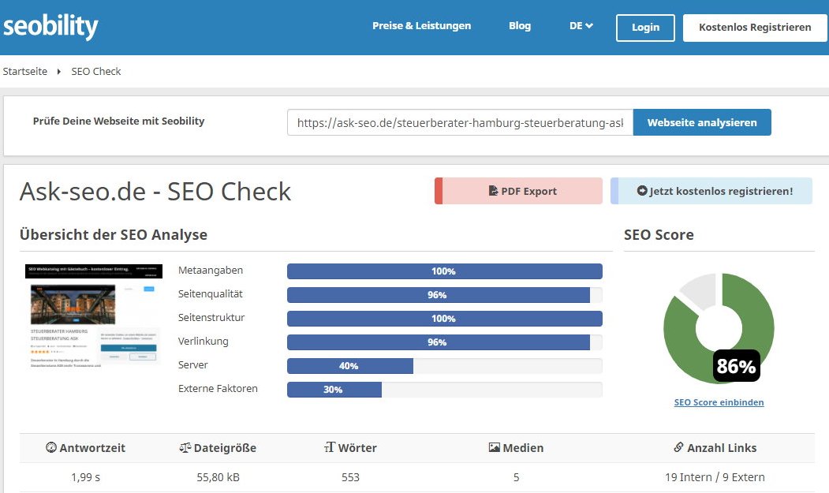
Task: Click the Login button
Action: (645, 28)
